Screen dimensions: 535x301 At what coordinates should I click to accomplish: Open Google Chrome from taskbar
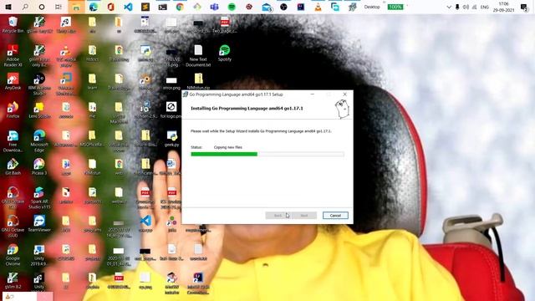tap(180, 7)
